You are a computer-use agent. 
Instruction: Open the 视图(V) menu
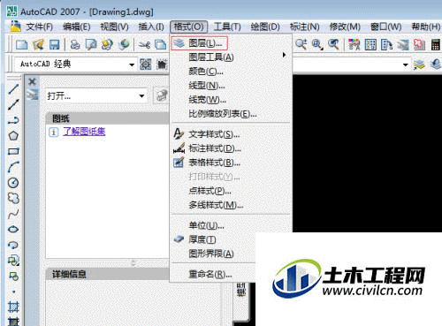coord(115,27)
